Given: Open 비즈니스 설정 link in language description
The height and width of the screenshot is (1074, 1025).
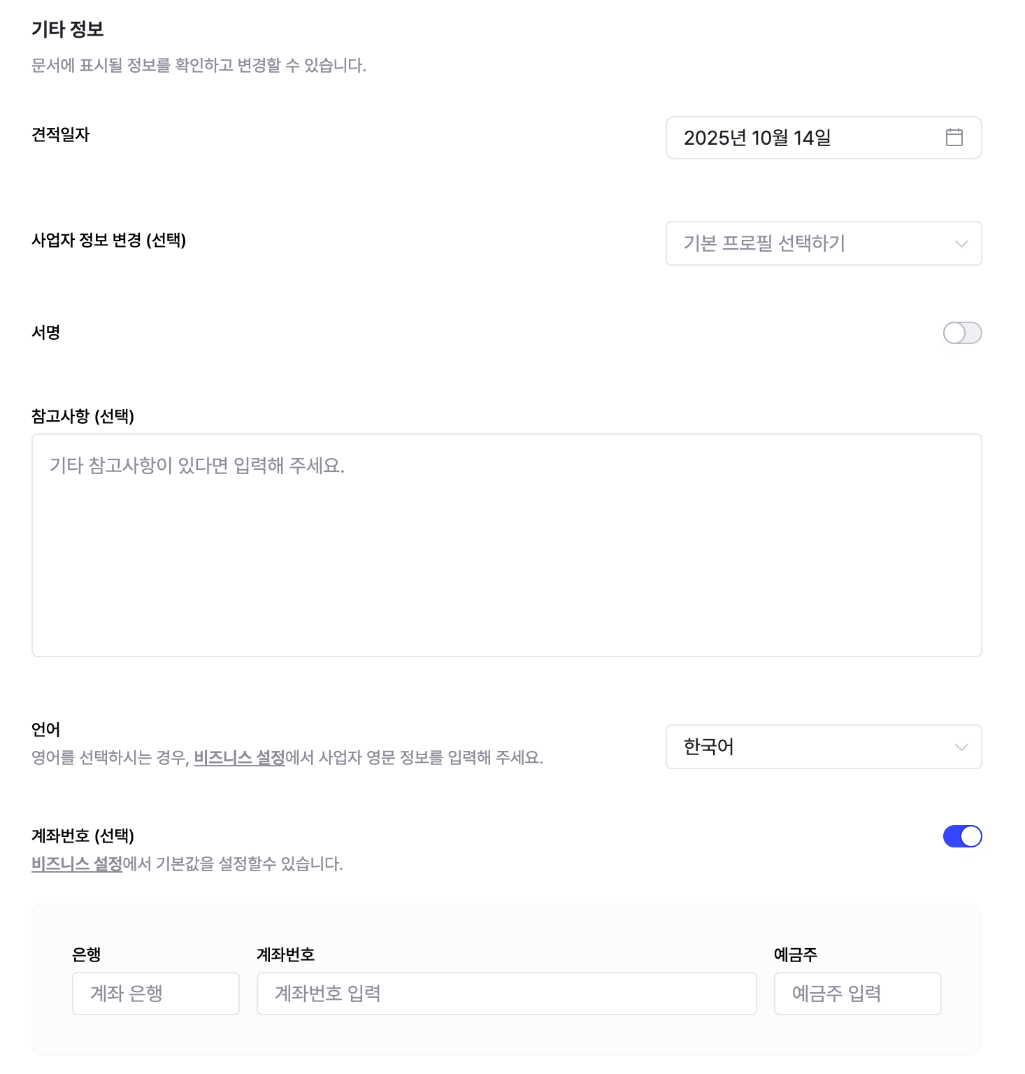Looking at the screenshot, I should (x=239, y=758).
